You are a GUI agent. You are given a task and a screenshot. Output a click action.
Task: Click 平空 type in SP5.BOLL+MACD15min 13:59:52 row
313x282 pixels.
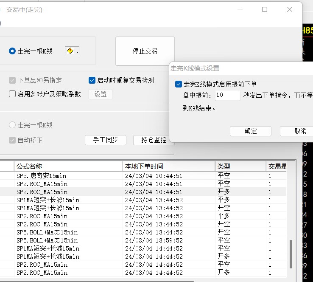pyautogui.click(x=224, y=240)
